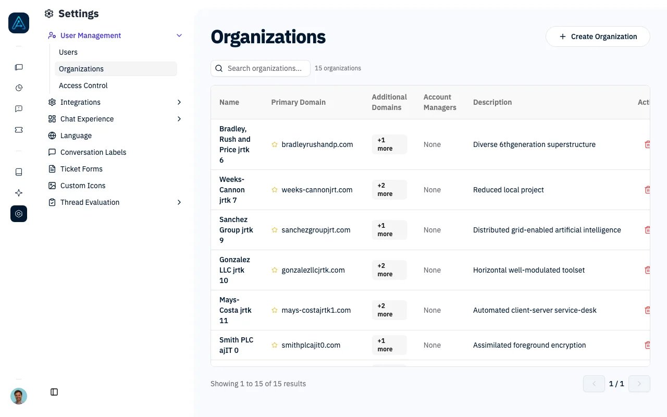Click the user avatar photo

[19, 396]
